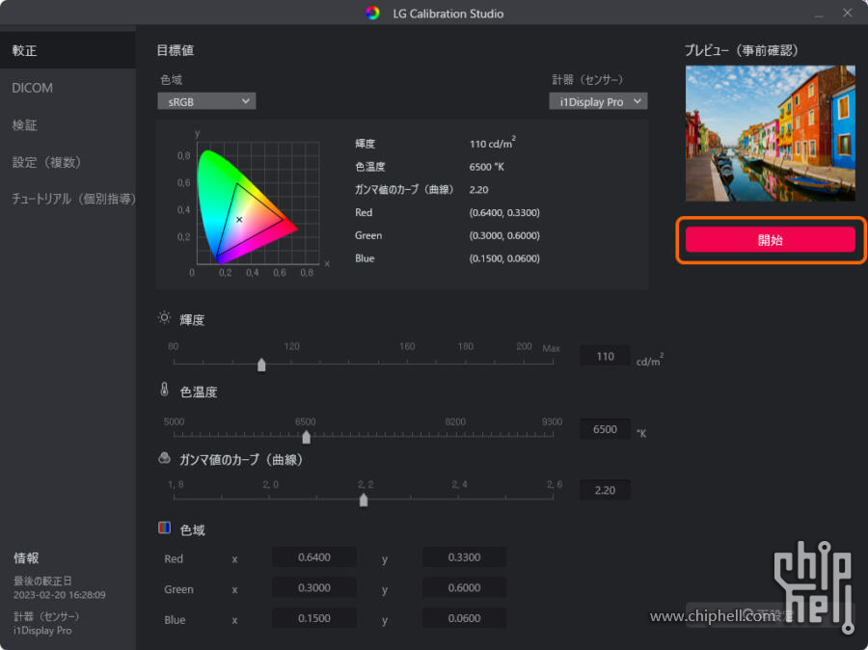Screen dimensions: 868x650
Task: Minimize the calibration window
Action: pyautogui.click(x=819, y=14)
